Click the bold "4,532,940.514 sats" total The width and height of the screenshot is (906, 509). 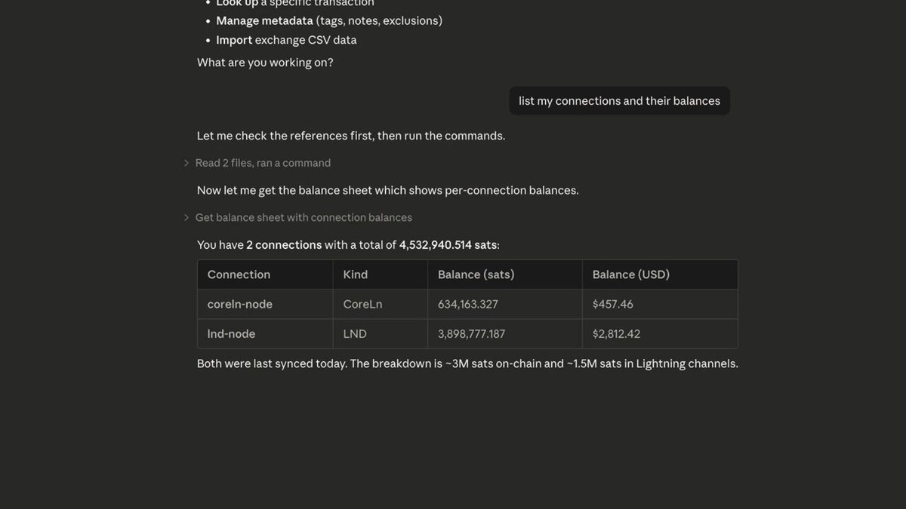point(448,245)
